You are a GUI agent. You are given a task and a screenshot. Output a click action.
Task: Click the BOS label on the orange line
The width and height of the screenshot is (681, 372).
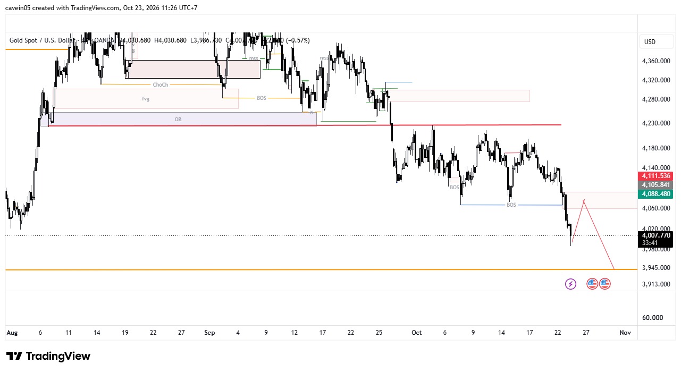click(261, 98)
